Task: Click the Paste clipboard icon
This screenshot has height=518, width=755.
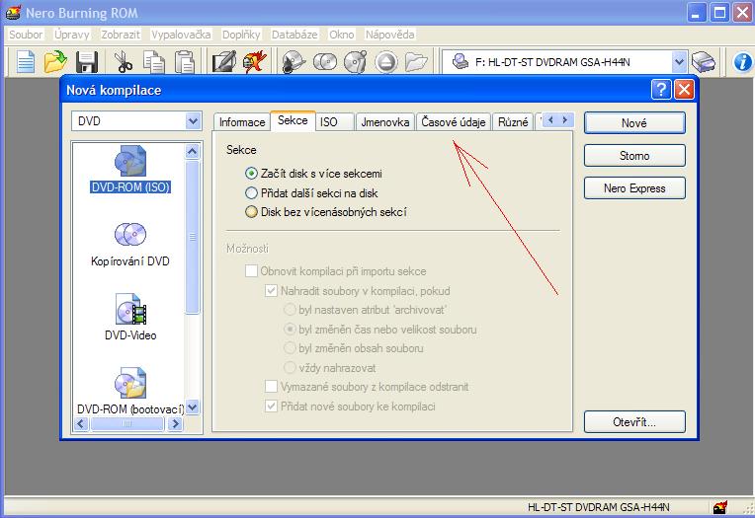Action: pyautogui.click(x=185, y=62)
